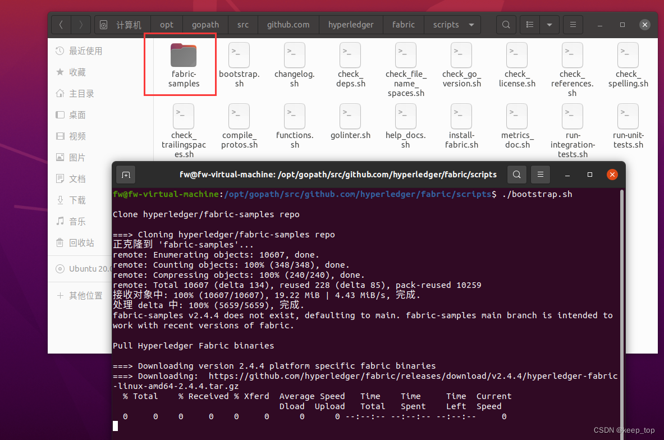This screenshot has width=664, height=440.
Task: Open a new terminal tab
Action: [126, 175]
